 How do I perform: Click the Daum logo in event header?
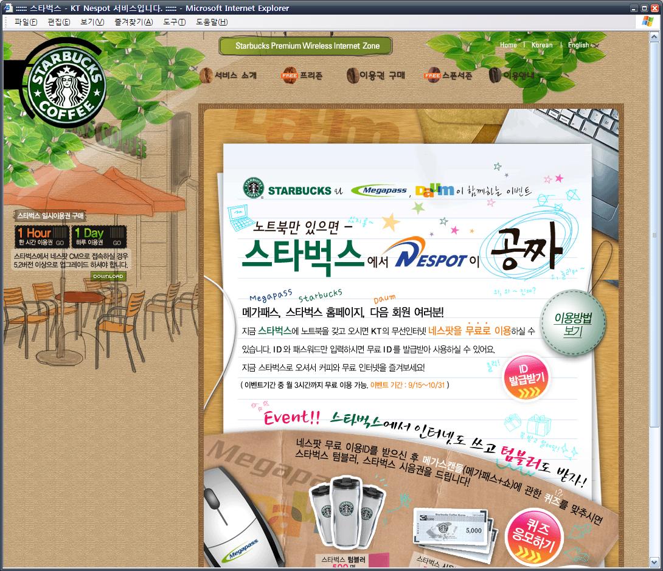tap(435, 190)
